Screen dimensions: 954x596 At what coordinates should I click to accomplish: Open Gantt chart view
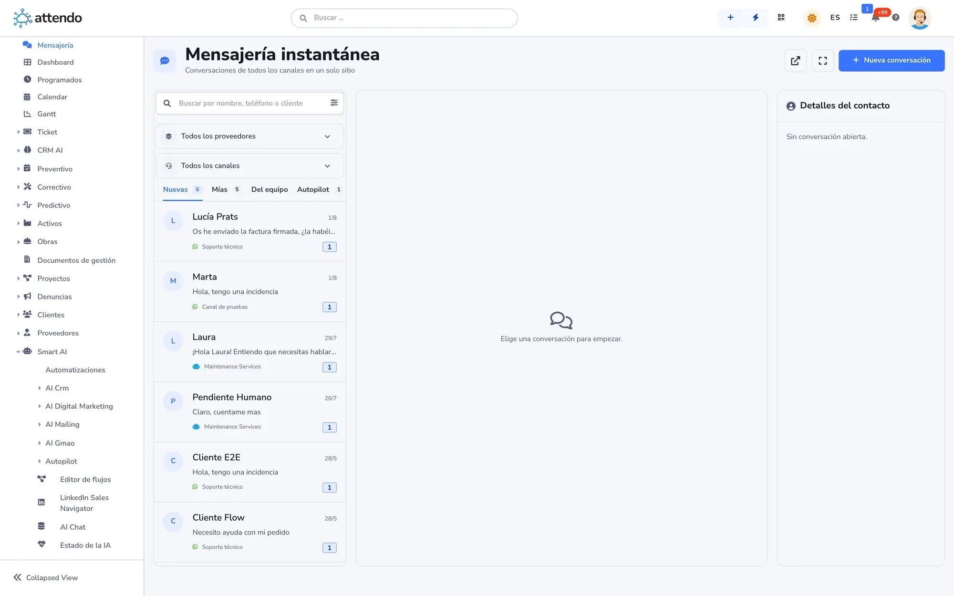pyautogui.click(x=46, y=114)
